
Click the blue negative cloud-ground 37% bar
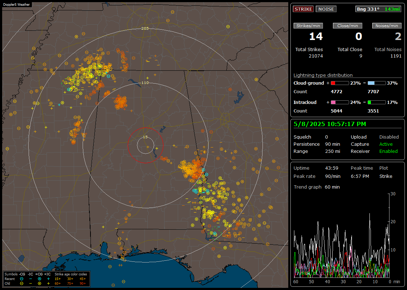click(x=377, y=83)
